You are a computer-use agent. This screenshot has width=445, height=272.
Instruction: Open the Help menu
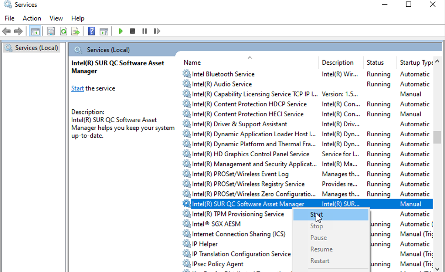click(78, 18)
